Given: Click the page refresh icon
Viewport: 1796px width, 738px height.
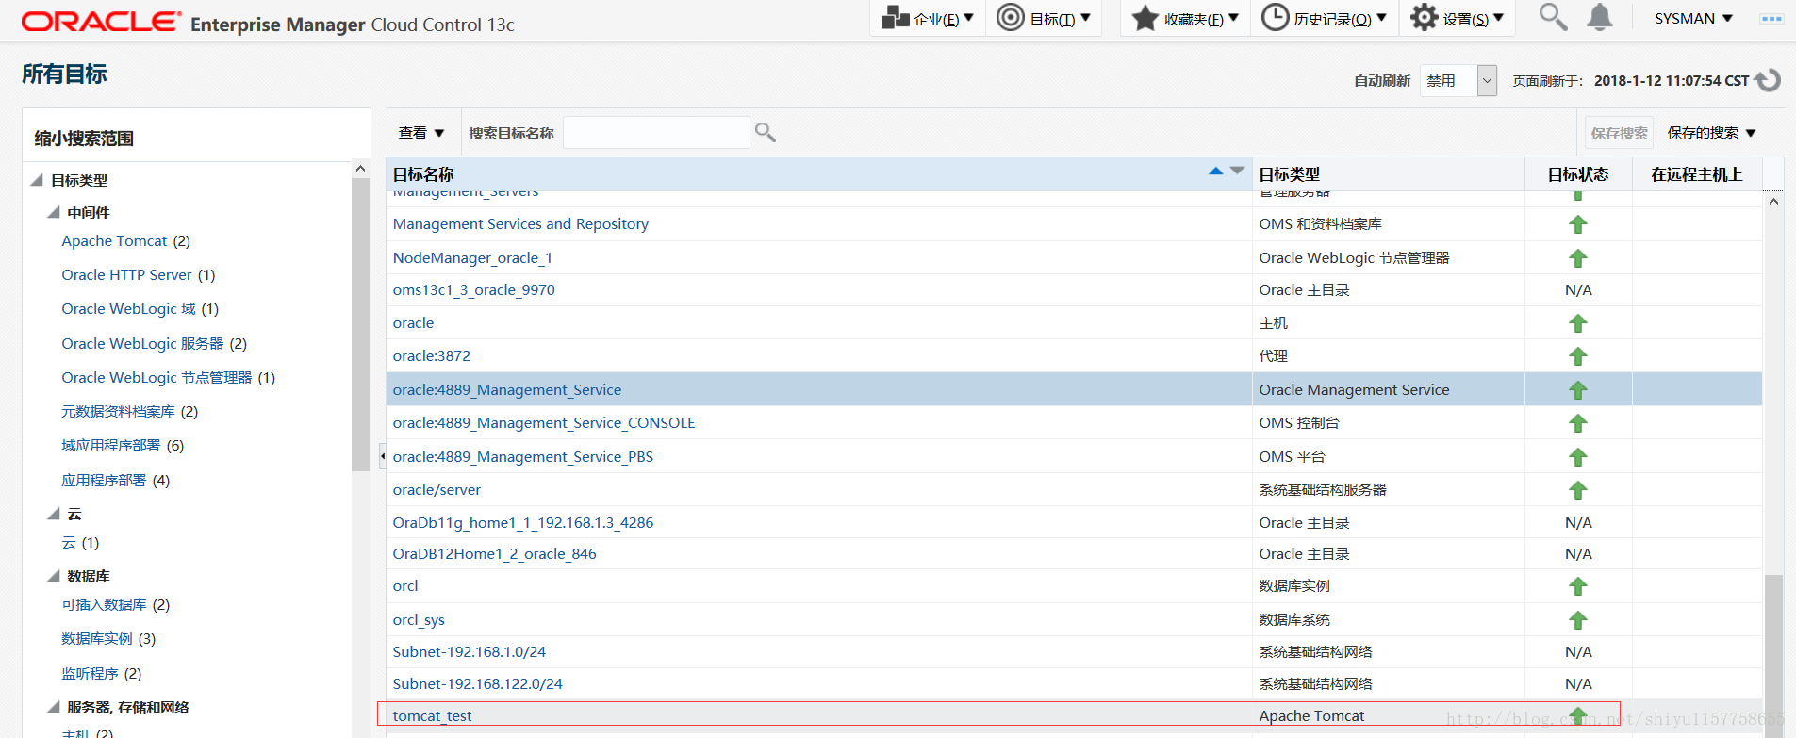Looking at the screenshot, I should (x=1769, y=80).
